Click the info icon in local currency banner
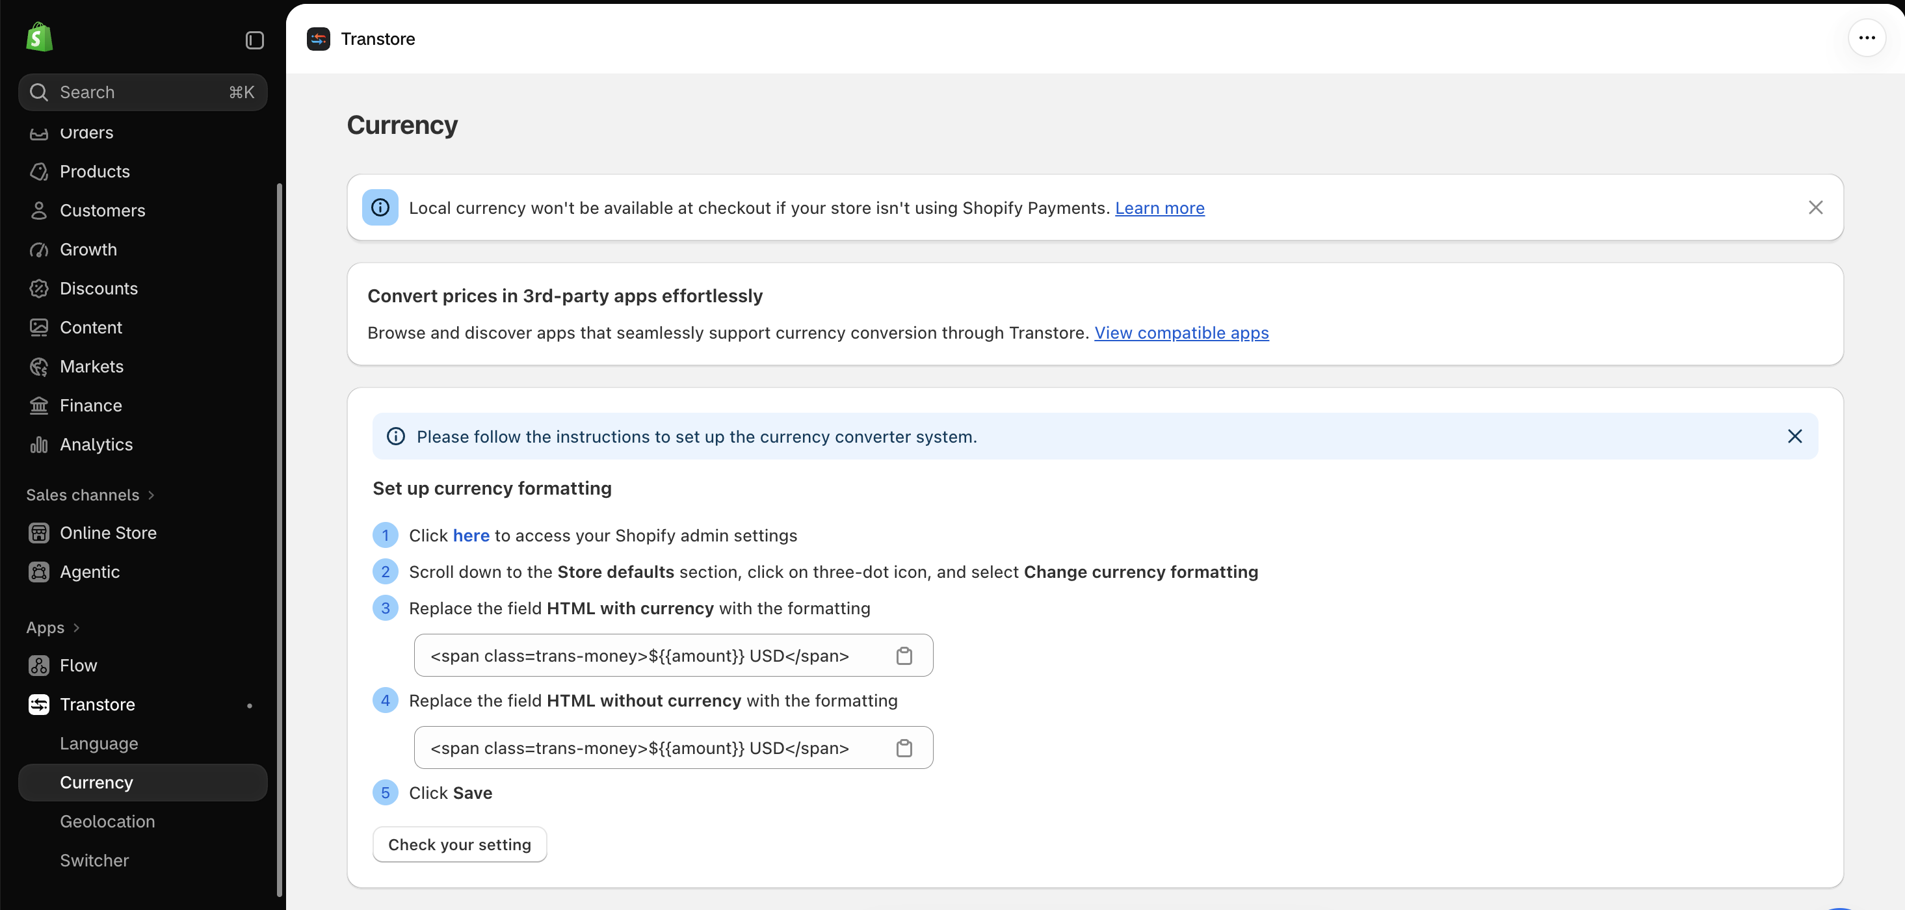Screen dimensions: 1905x910 tap(380, 208)
